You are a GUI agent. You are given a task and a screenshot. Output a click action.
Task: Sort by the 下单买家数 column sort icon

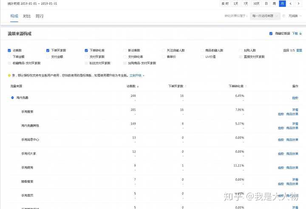(x=186, y=86)
